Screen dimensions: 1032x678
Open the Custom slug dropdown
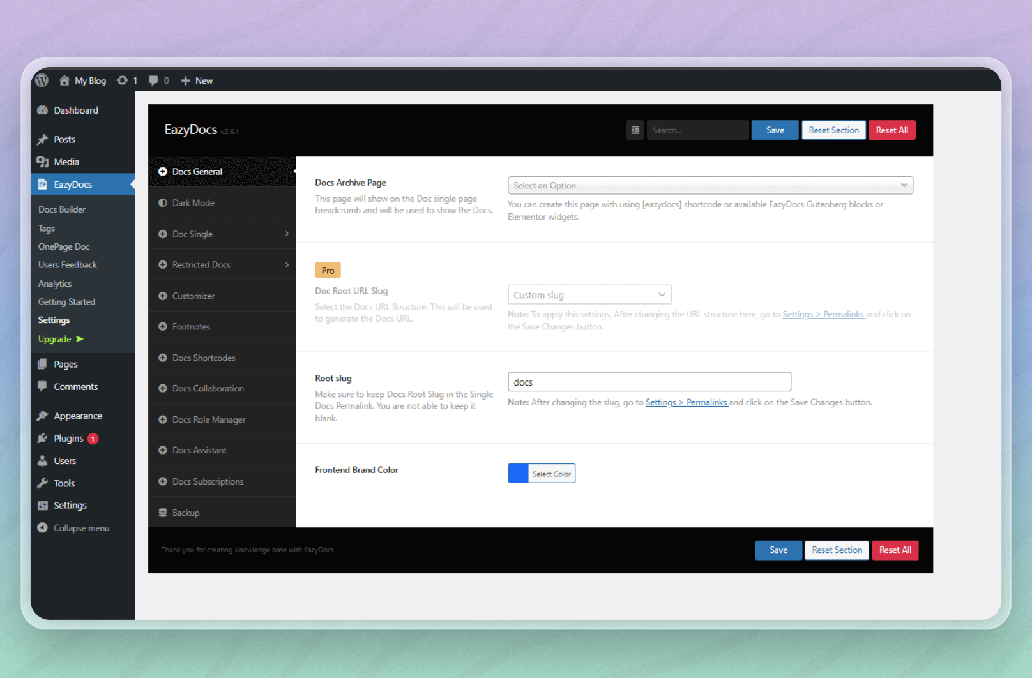pyautogui.click(x=589, y=295)
